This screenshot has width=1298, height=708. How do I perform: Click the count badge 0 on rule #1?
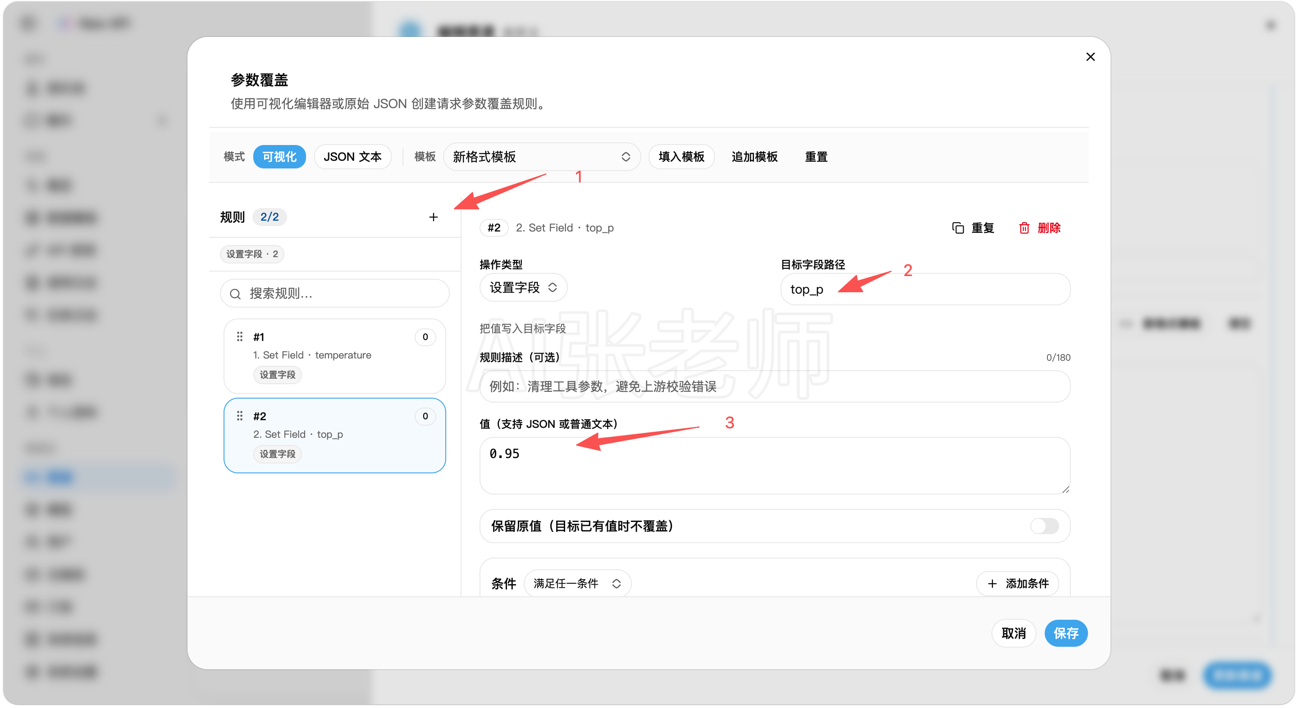click(425, 337)
